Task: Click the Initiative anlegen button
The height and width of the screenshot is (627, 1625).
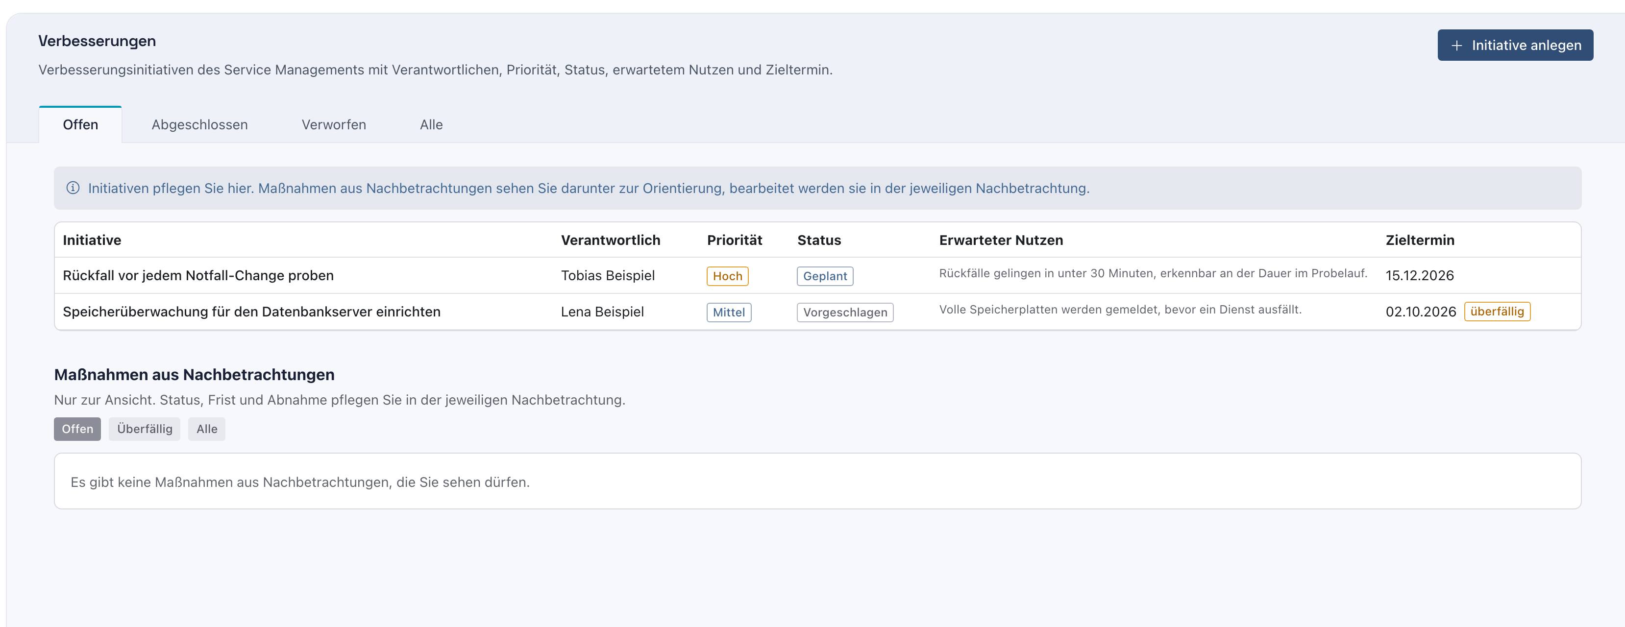Action: pos(1515,46)
